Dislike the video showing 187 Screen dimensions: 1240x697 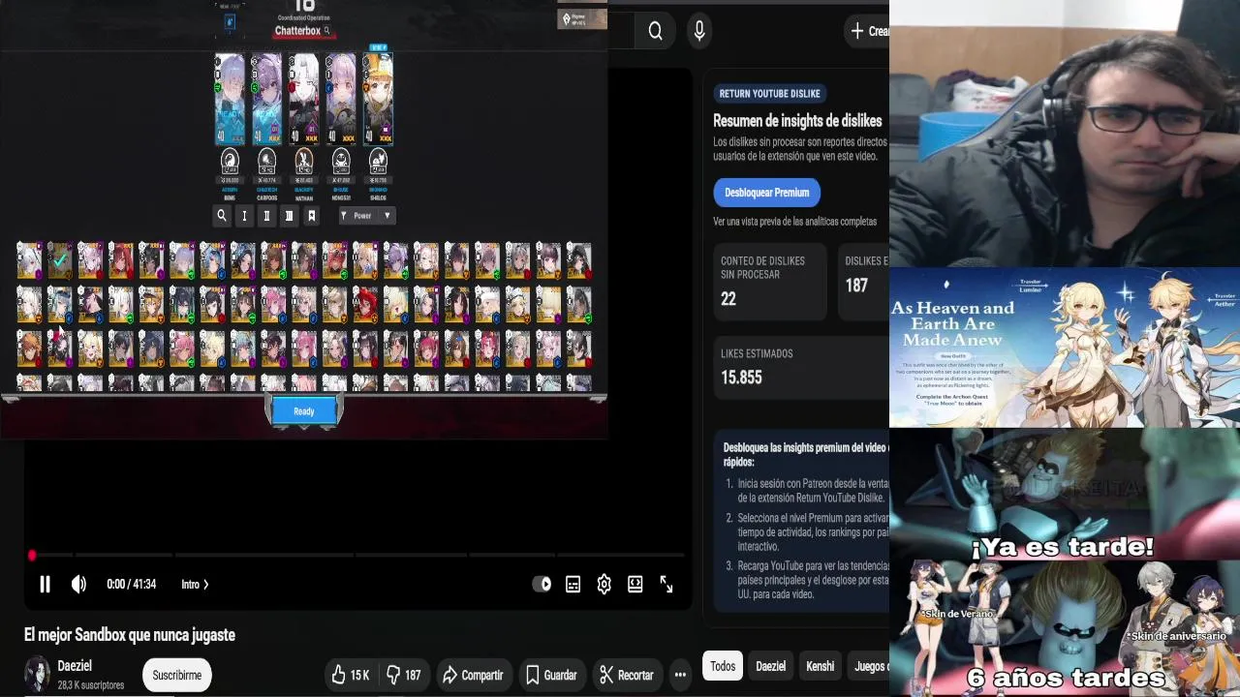[404, 675]
